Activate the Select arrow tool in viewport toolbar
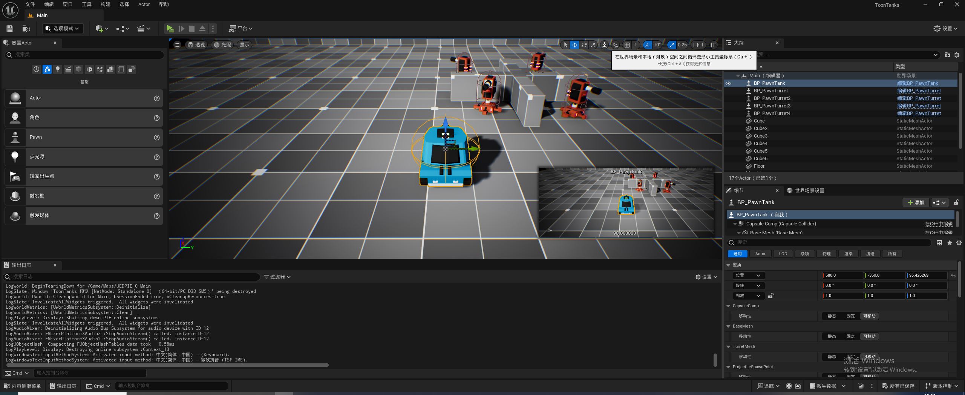This screenshot has height=395, width=965. pos(565,45)
